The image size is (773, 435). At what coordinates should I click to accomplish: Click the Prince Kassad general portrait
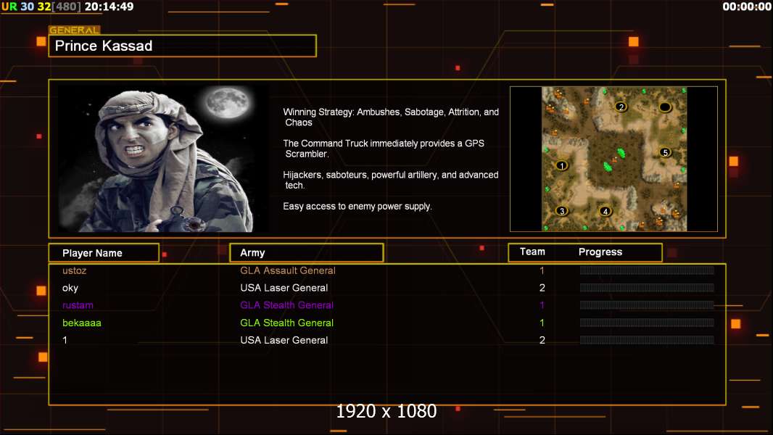coord(163,159)
